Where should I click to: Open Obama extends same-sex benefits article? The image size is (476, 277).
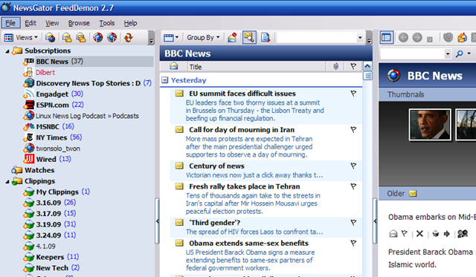point(248,243)
